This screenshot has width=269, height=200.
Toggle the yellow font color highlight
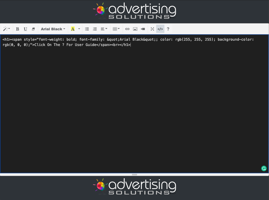coord(73,29)
